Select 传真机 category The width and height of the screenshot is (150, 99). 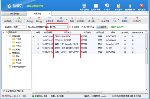click(x=18, y=43)
